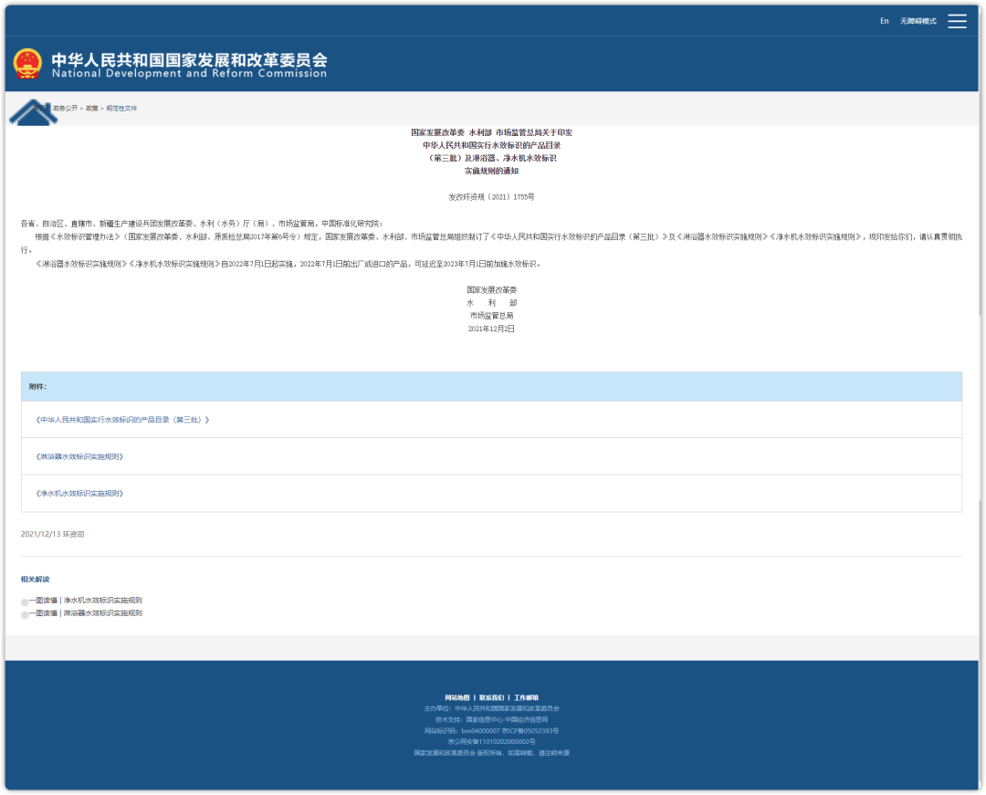
Task: Open 网站地图 in the footer
Action: click(457, 697)
